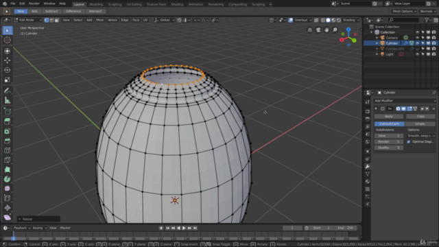Activate the Rotate tool in the toolbar
Image resolution: width=439 pixels, height=247 pixels.
click(8, 70)
